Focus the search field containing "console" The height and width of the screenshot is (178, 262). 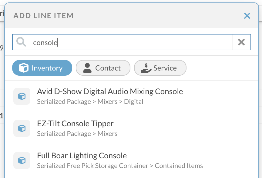130,42
